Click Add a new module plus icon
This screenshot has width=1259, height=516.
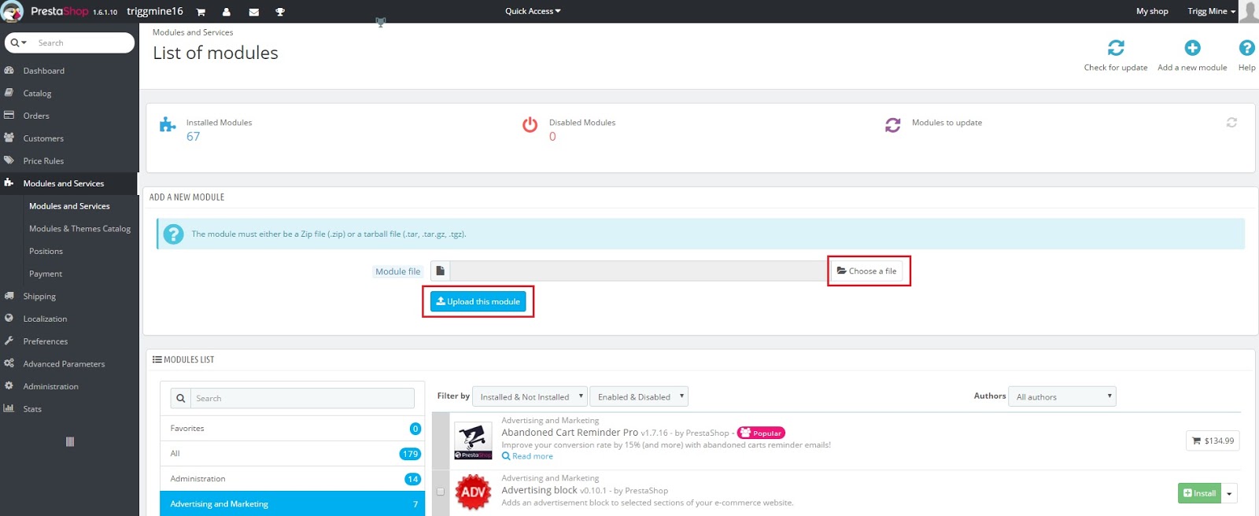pos(1192,48)
